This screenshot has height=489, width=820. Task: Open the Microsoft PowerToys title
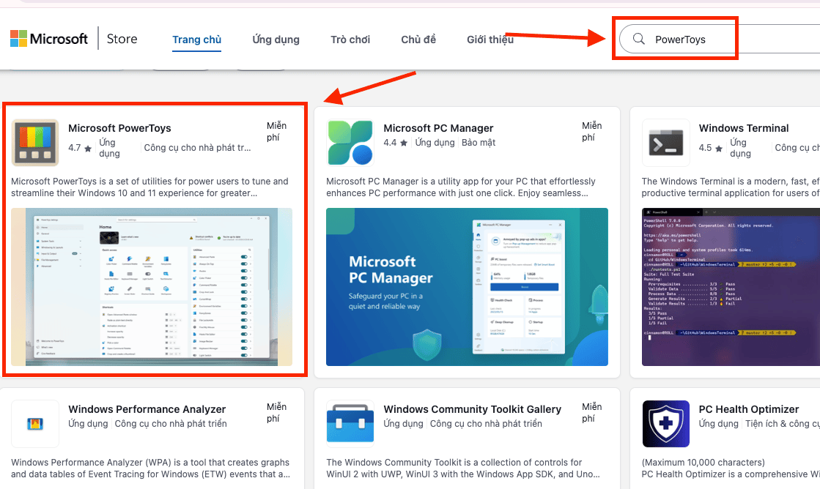point(119,128)
